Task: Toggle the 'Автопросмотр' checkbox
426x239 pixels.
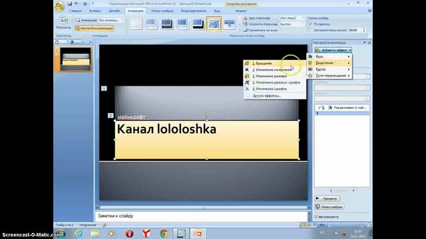Action: 316,217
